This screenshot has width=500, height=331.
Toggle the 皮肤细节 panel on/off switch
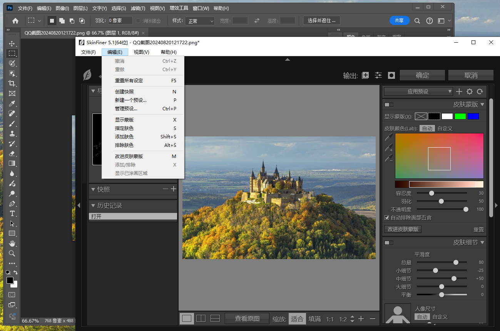[389, 243]
